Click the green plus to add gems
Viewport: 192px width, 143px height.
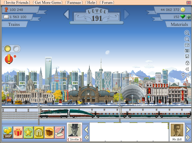[189, 17]
